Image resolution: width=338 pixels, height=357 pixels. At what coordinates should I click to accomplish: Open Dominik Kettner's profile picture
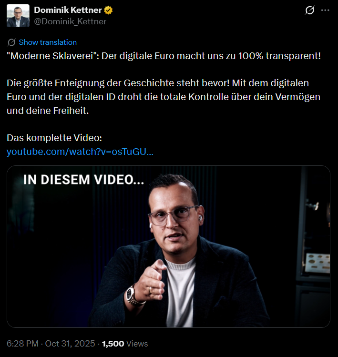(18, 16)
